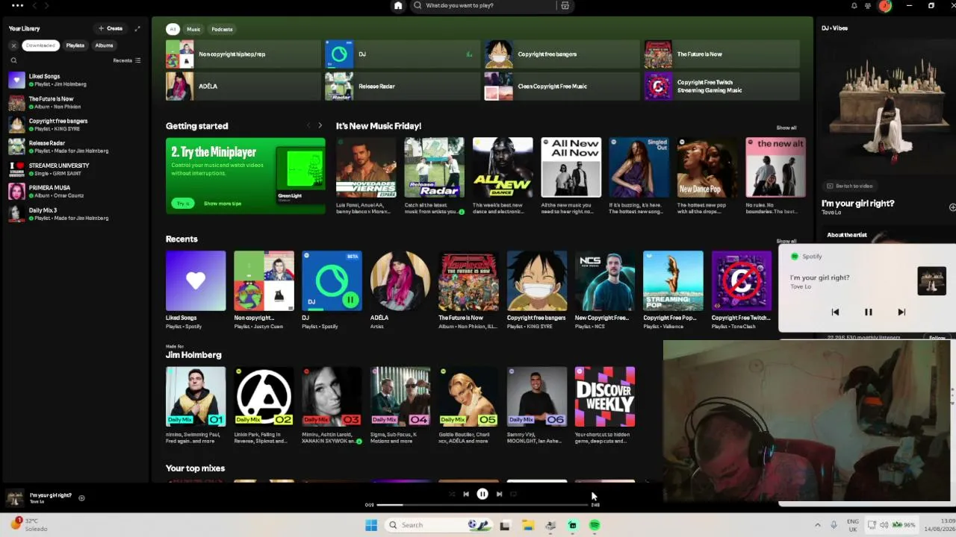Select the Music filter chip
This screenshot has width=956, height=537.
click(x=193, y=29)
